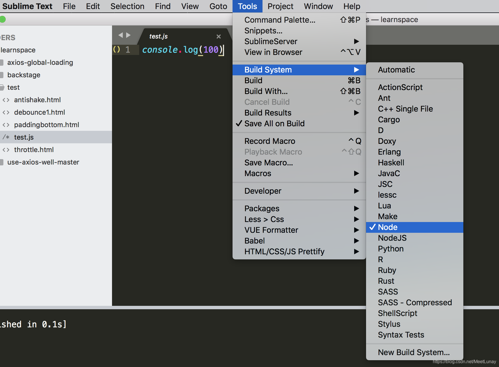Open the Selection menu

(x=127, y=6)
